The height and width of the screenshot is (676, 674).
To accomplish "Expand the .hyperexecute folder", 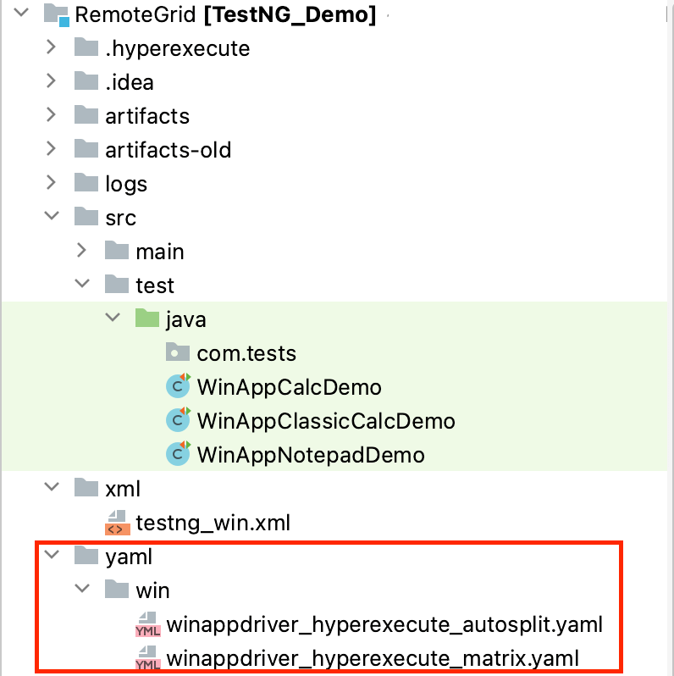I will 52,47.
